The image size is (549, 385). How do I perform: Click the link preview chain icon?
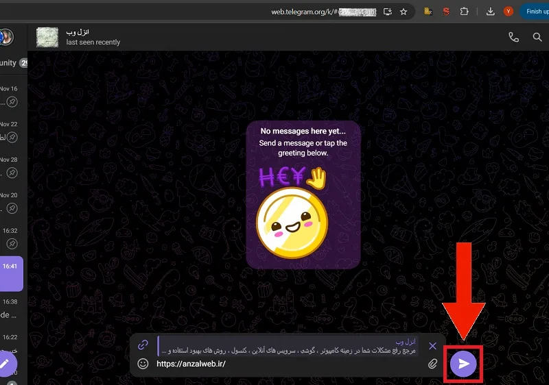pyautogui.click(x=143, y=345)
